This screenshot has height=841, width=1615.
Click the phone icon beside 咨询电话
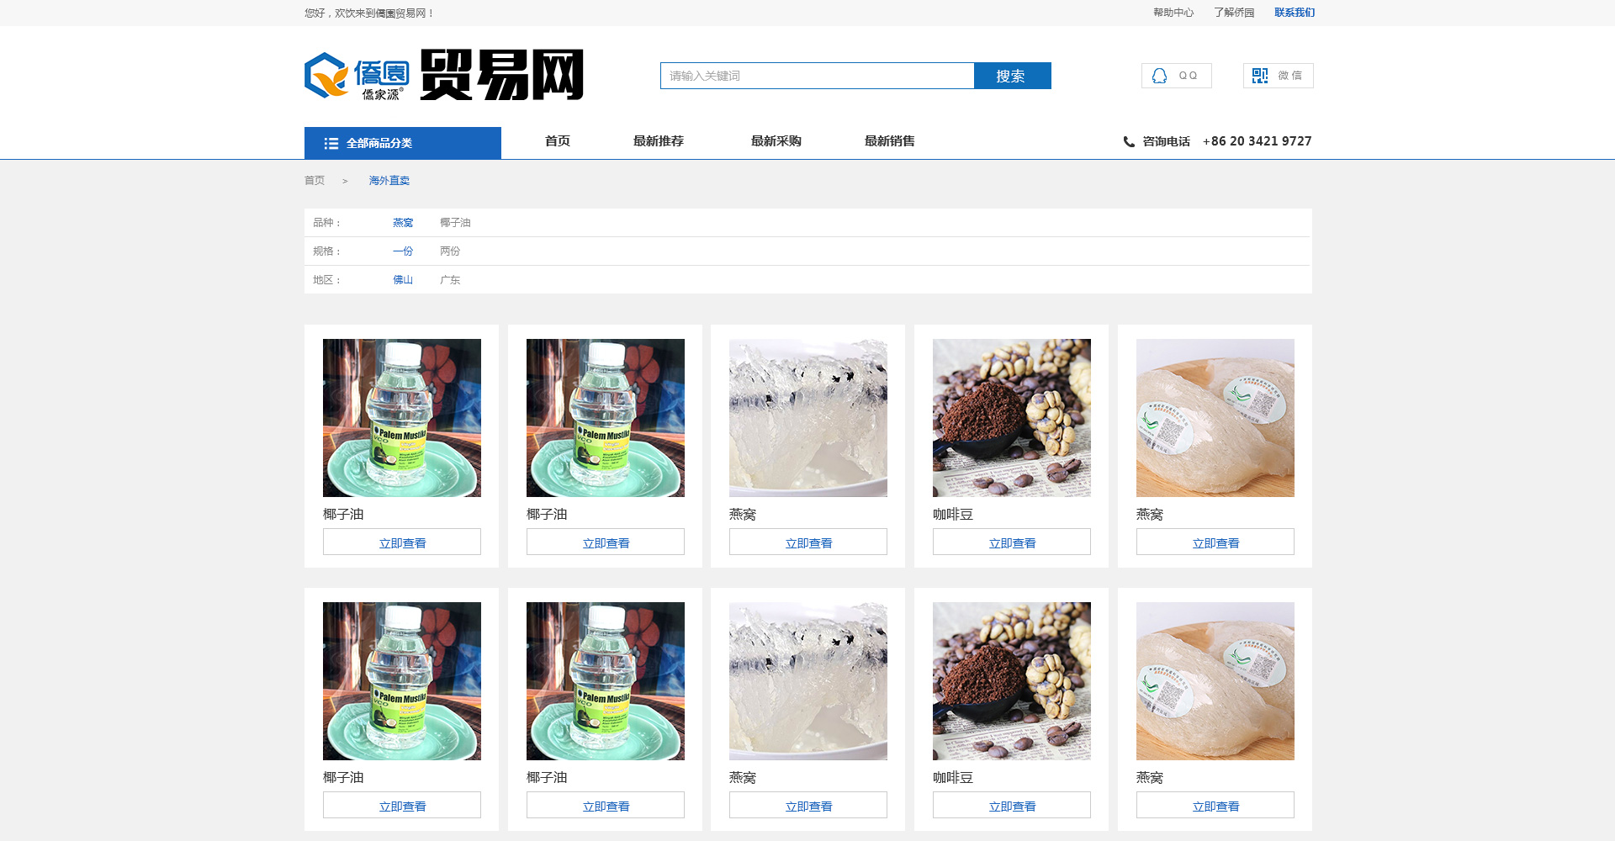(1129, 142)
